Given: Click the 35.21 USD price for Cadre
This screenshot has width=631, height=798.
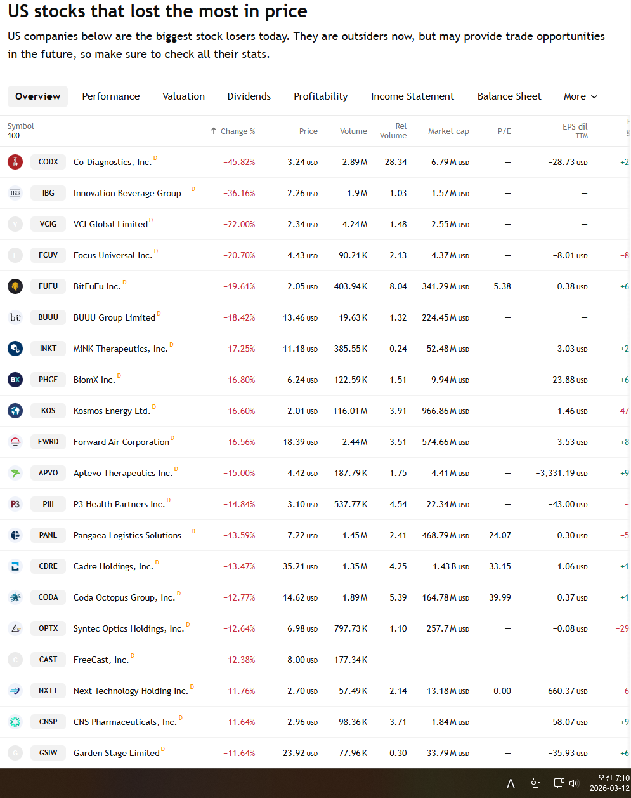Looking at the screenshot, I should pyautogui.click(x=301, y=566).
